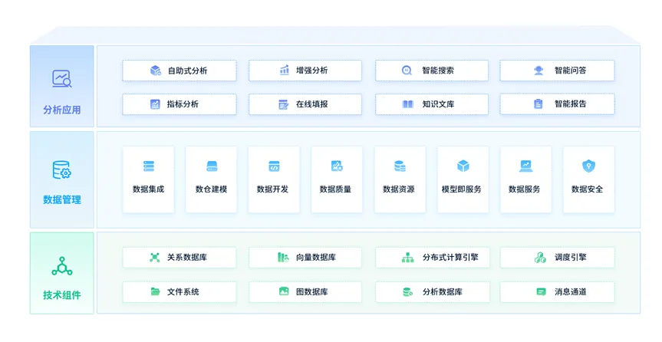Image resolution: width=662 pixels, height=342 pixels.
Task: Choose the 知识文库 text label
Action: 438,104
